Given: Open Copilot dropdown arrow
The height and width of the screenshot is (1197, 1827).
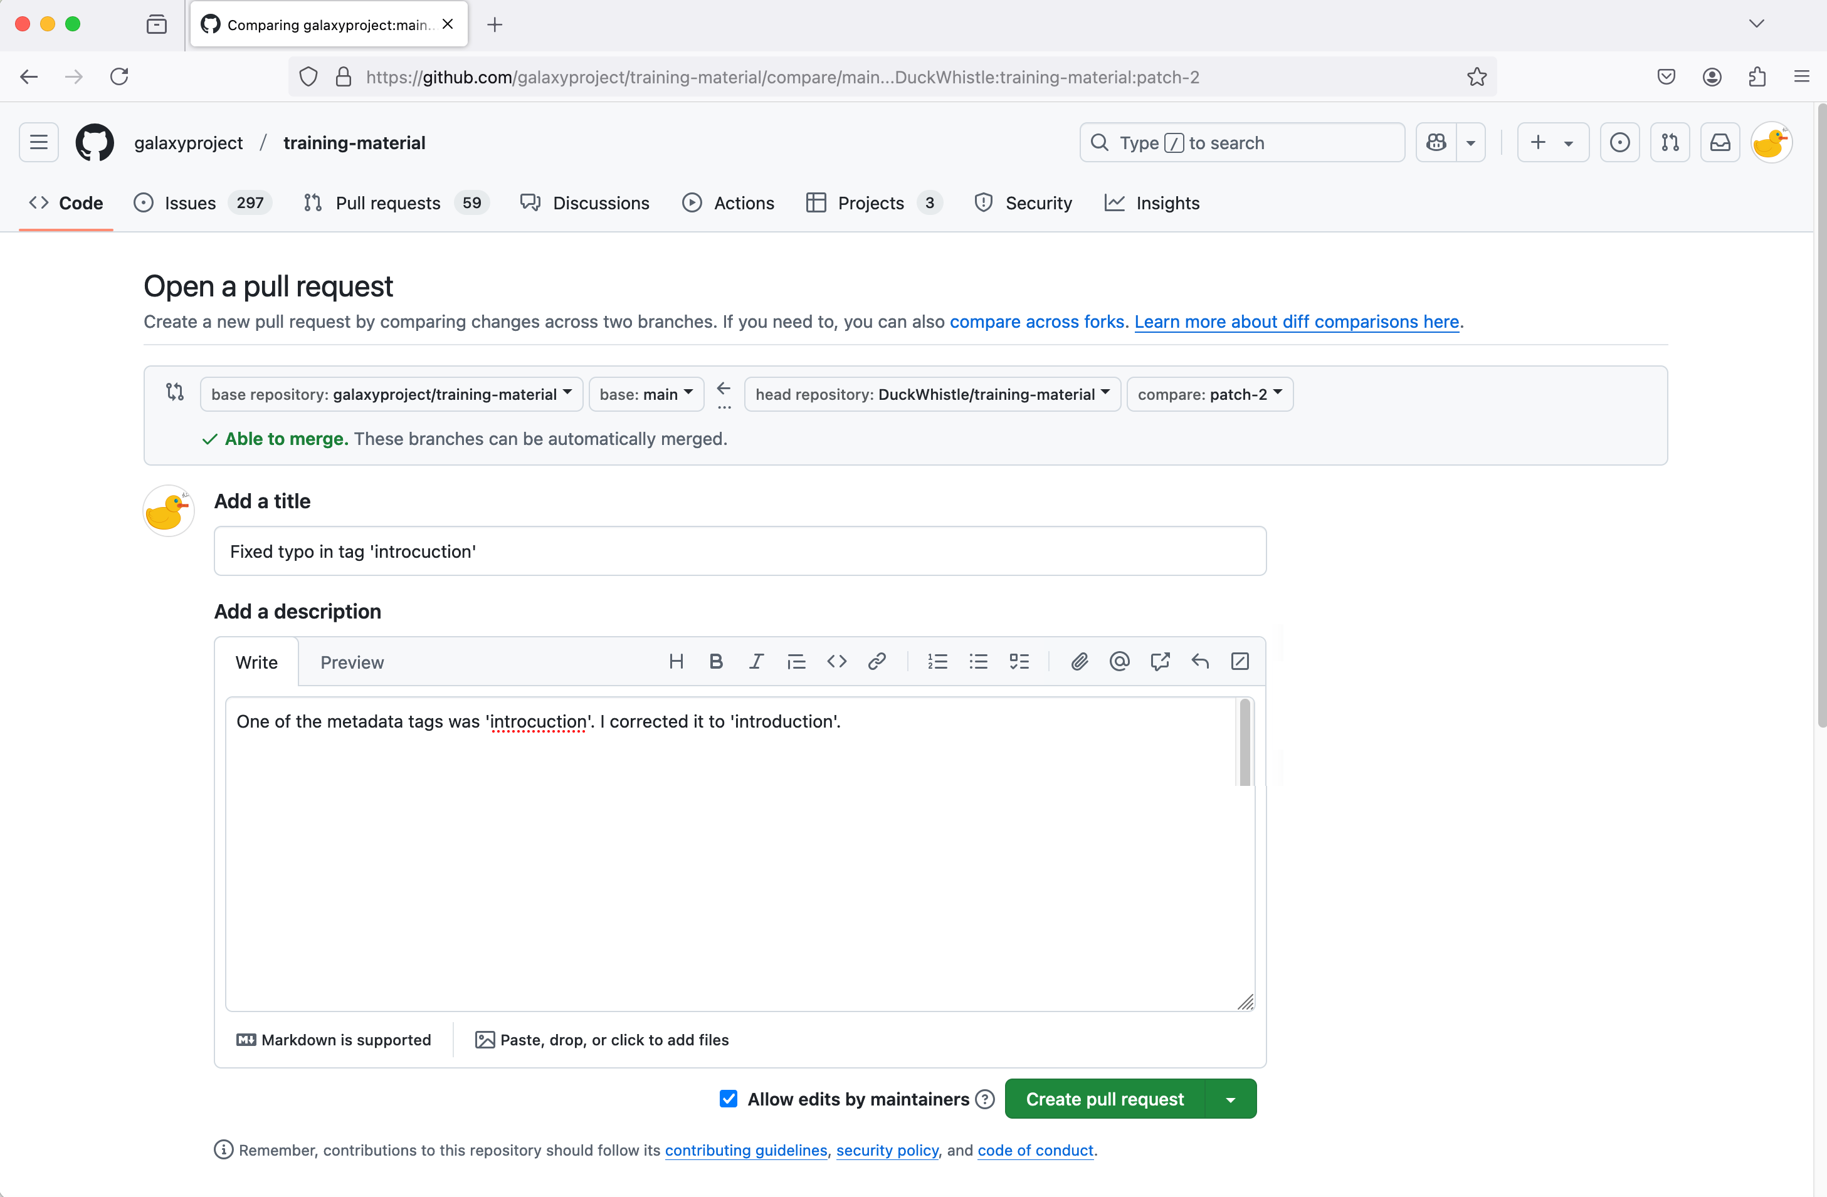Looking at the screenshot, I should pyautogui.click(x=1471, y=143).
